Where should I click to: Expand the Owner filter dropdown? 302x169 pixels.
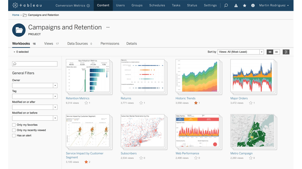55,86
